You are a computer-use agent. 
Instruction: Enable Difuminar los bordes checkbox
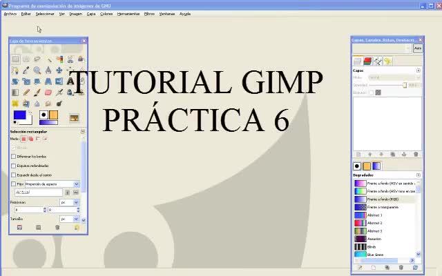(x=13, y=157)
